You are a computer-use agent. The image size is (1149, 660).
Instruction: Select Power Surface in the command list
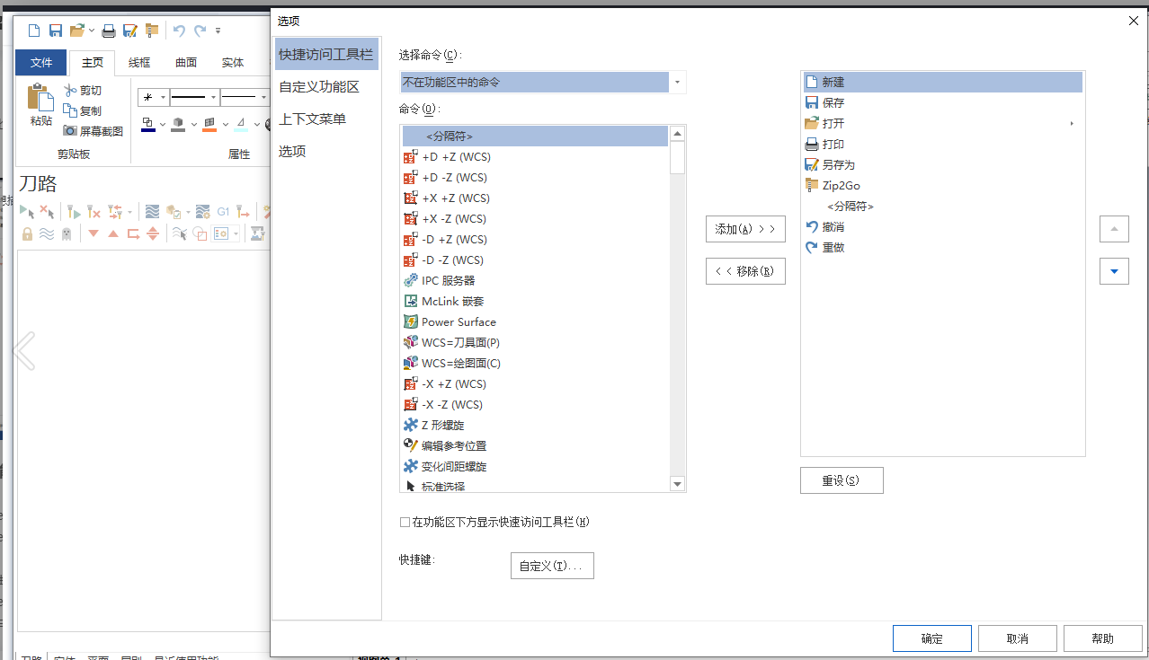(x=536, y=321)
